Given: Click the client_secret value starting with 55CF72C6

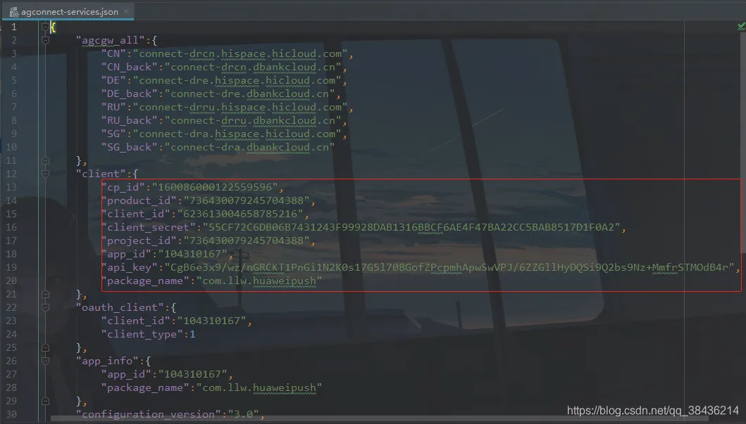Looking at the screenshot, I should [x=411, y=227].
